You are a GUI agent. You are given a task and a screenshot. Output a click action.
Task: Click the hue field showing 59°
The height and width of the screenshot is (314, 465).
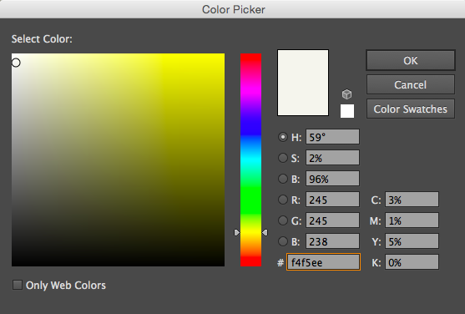pos(332,137)
